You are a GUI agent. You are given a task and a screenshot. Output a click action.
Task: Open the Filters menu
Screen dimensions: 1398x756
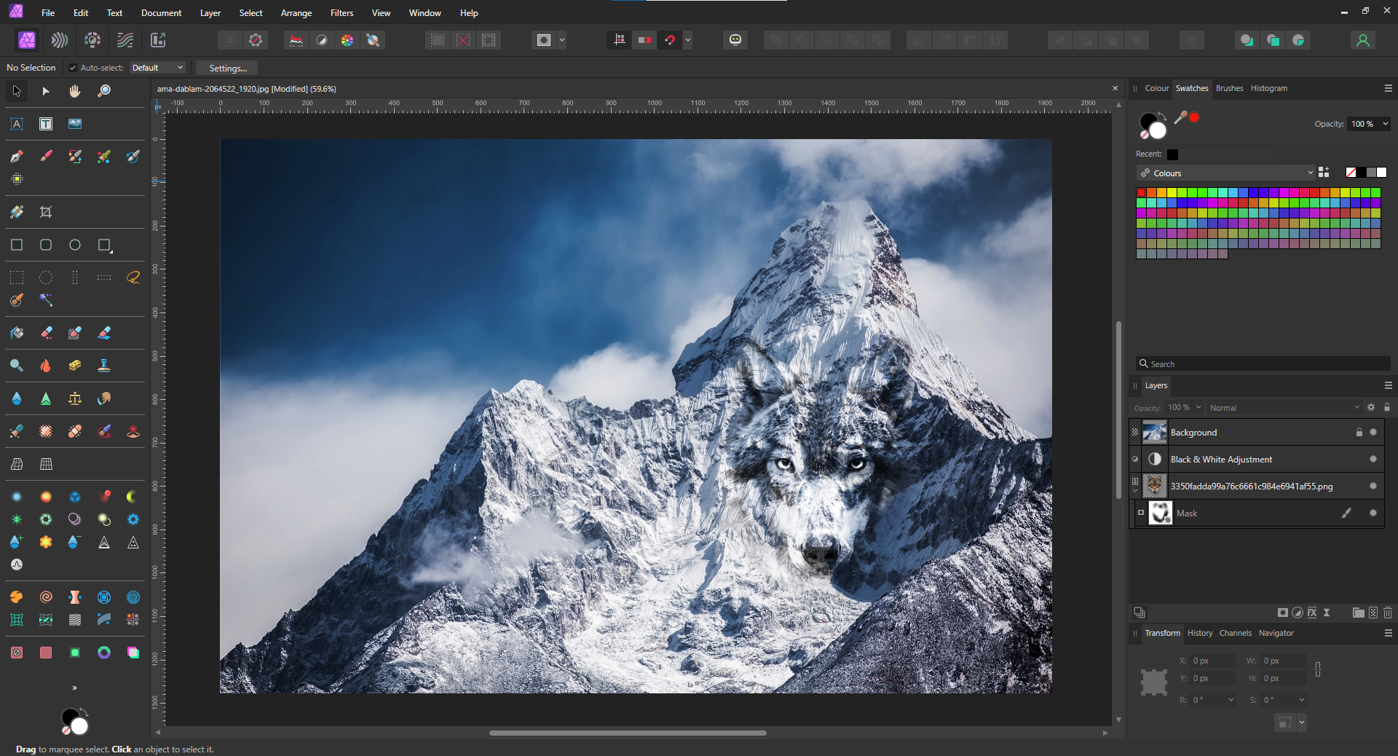tap(341, 13)
